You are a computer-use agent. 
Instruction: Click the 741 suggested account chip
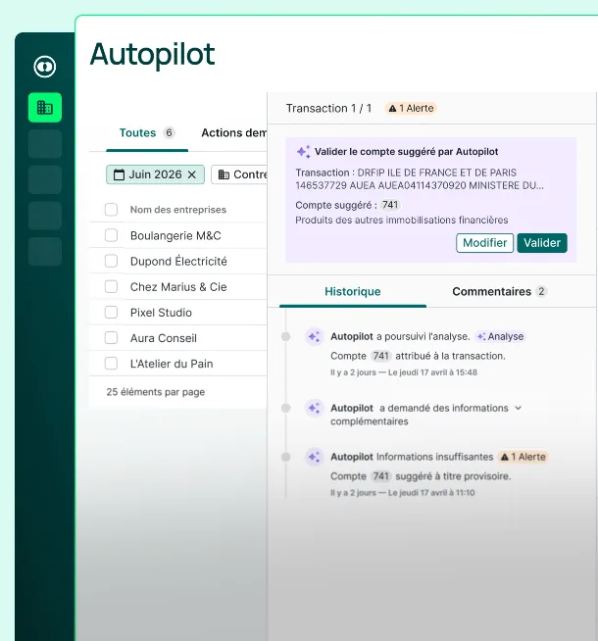(390, 205)
